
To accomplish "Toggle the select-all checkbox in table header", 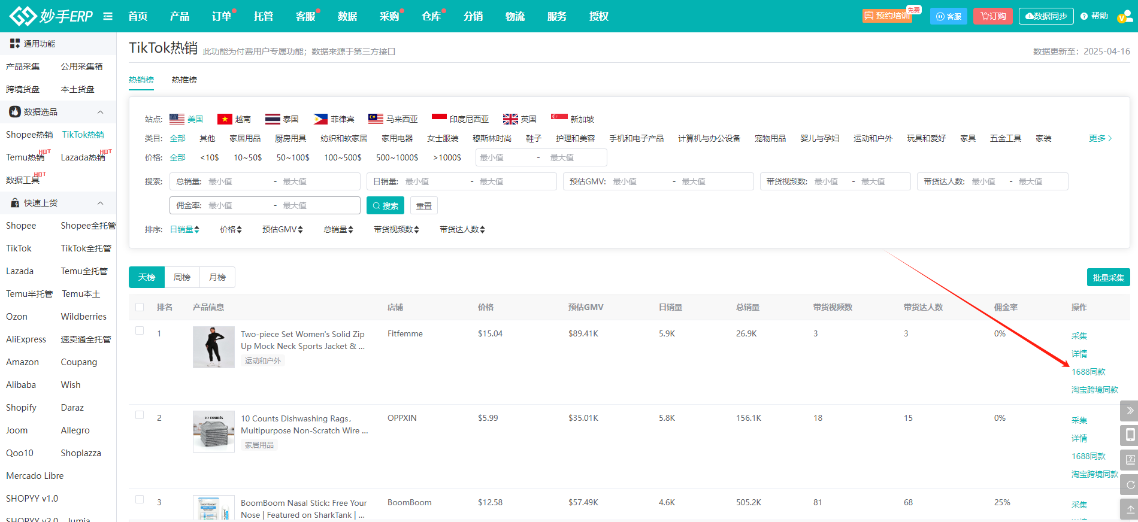I will (x=140, y=307).
